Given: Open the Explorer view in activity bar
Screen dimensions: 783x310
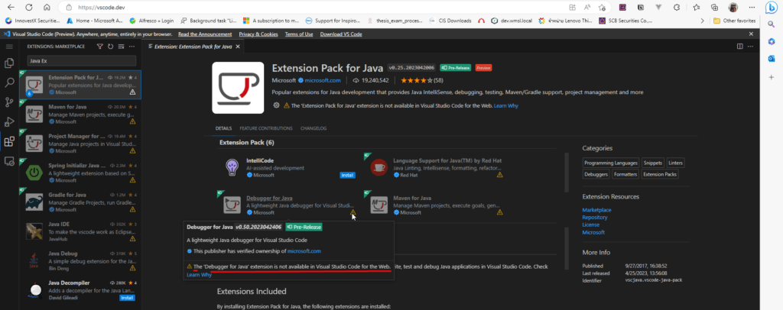Looking at the screenshot, I should click(x=8, y=63).
